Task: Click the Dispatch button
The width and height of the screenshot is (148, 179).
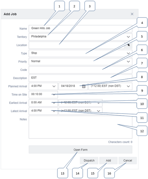Action: (89, 160)
